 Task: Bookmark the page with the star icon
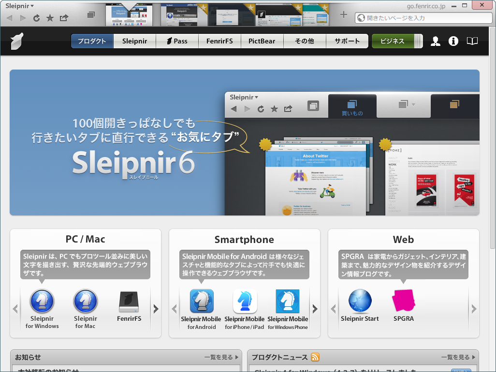50,18
